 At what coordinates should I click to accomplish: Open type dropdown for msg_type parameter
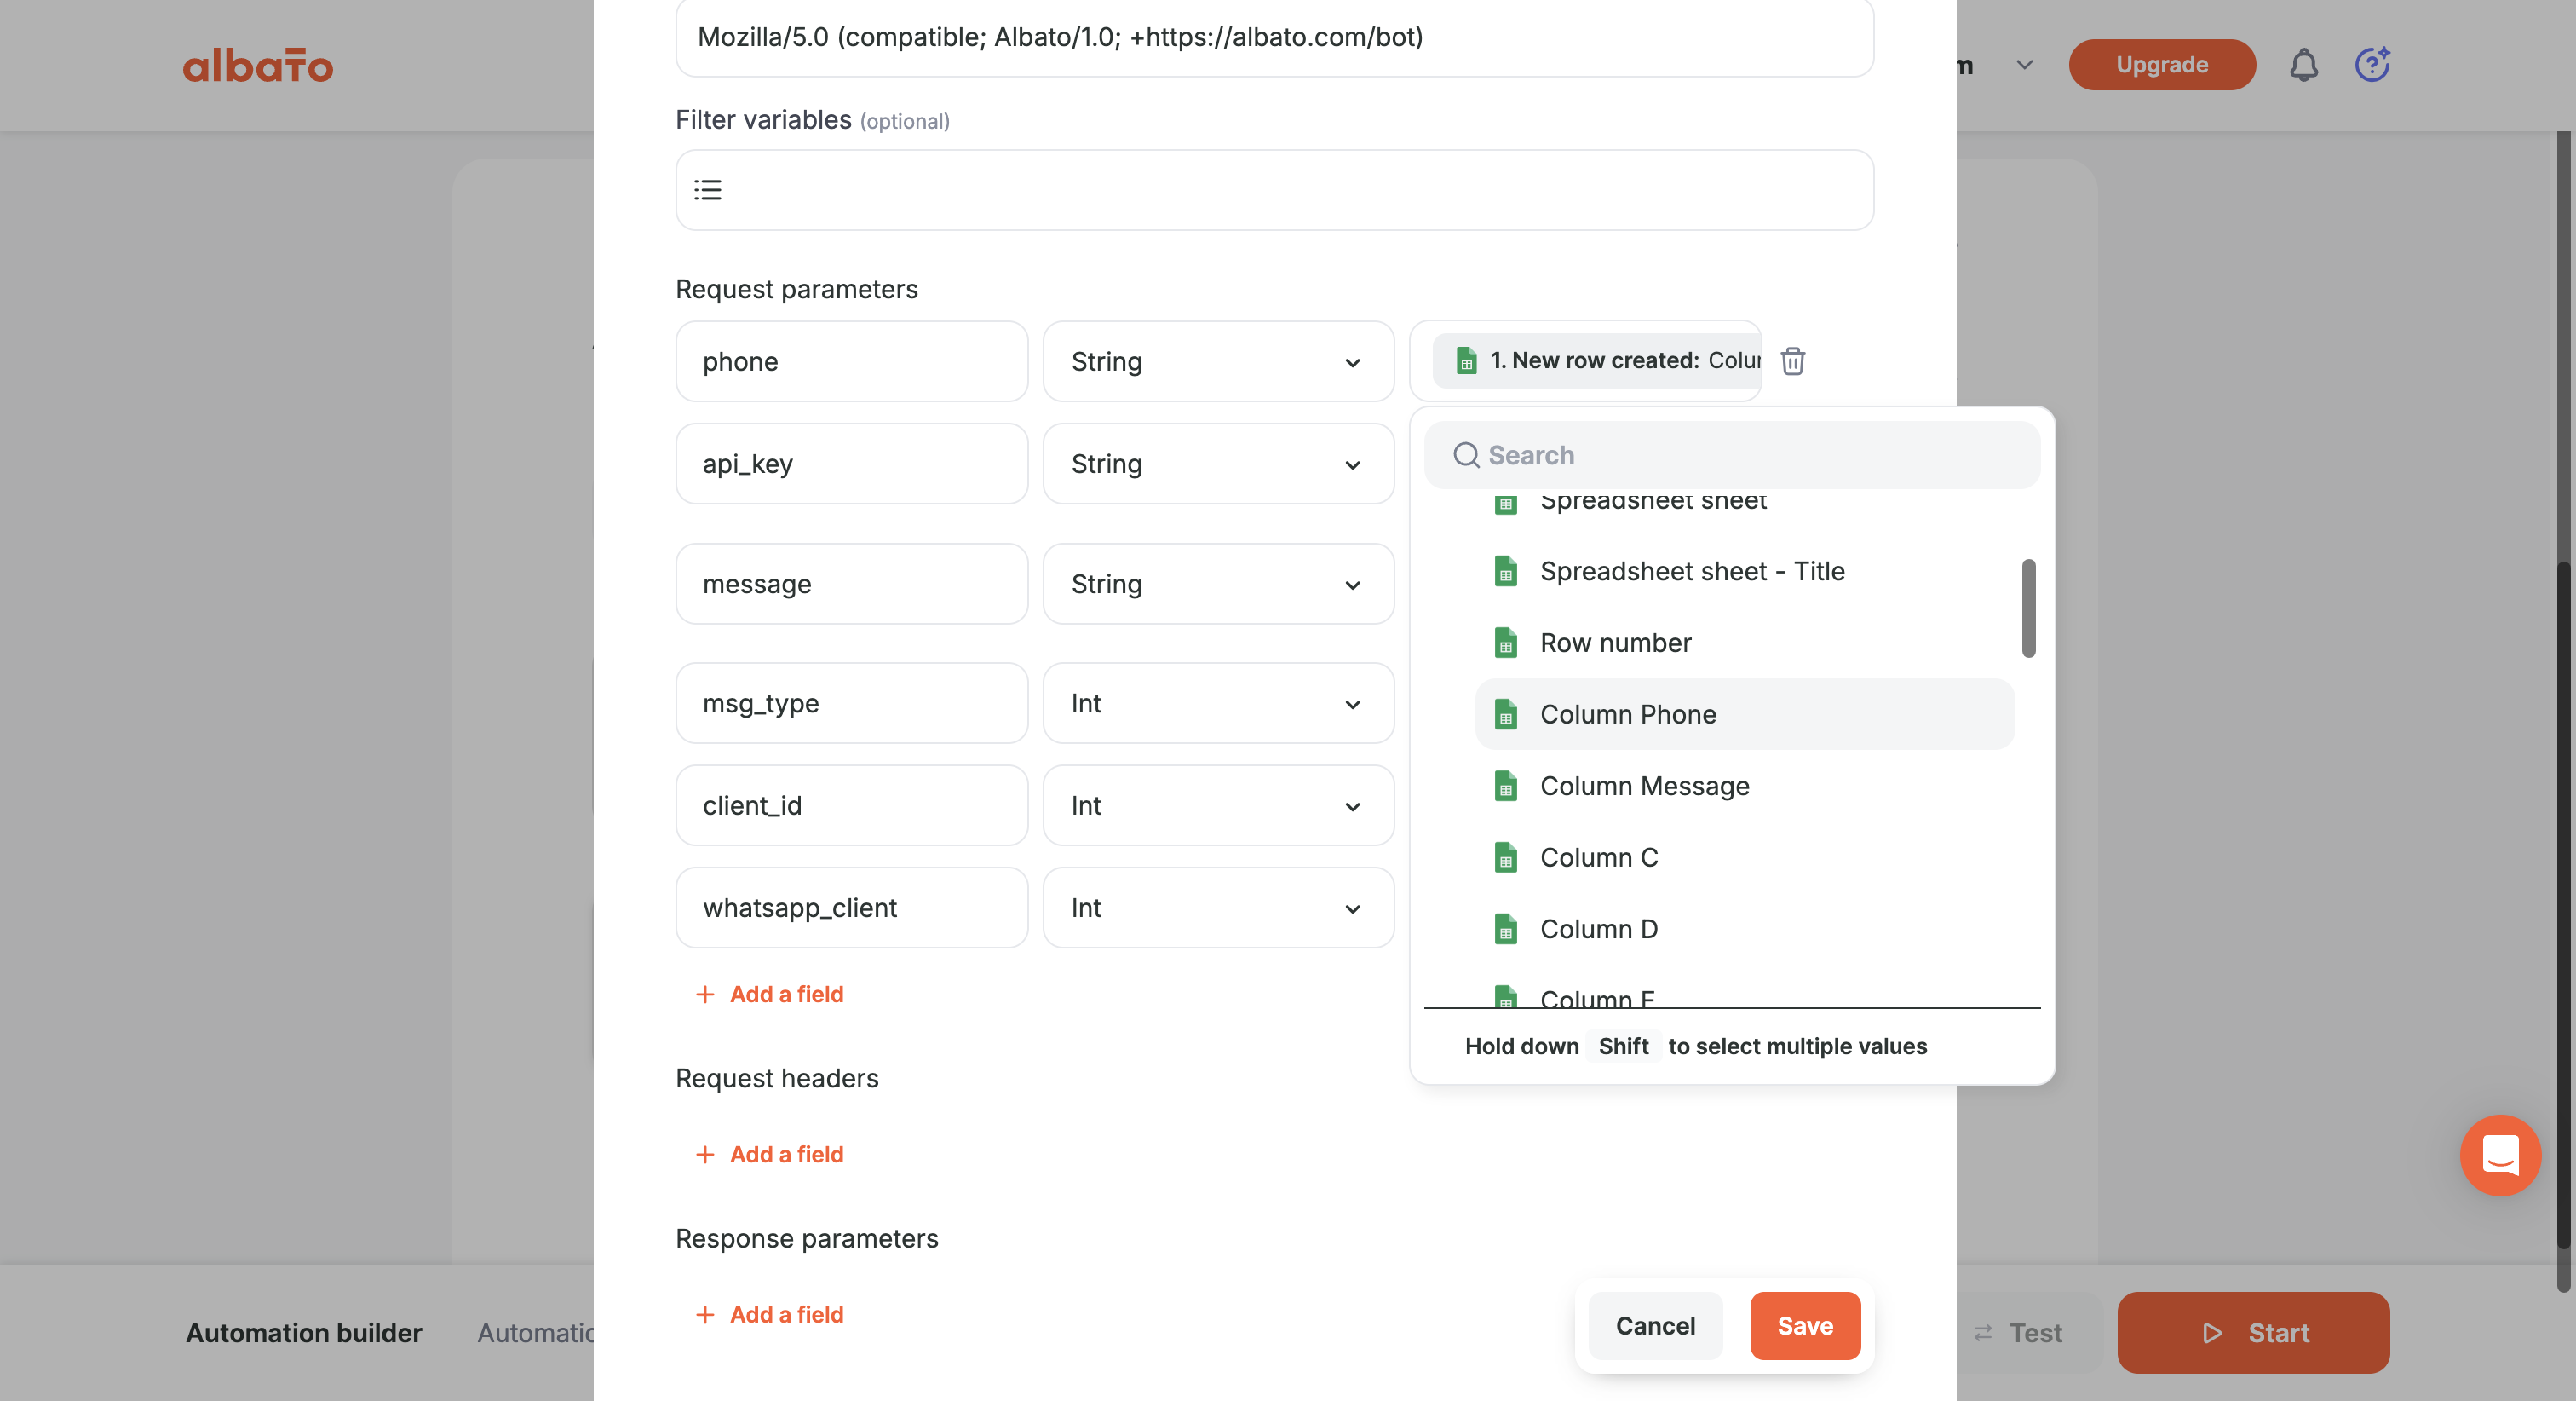(1218, 702)
